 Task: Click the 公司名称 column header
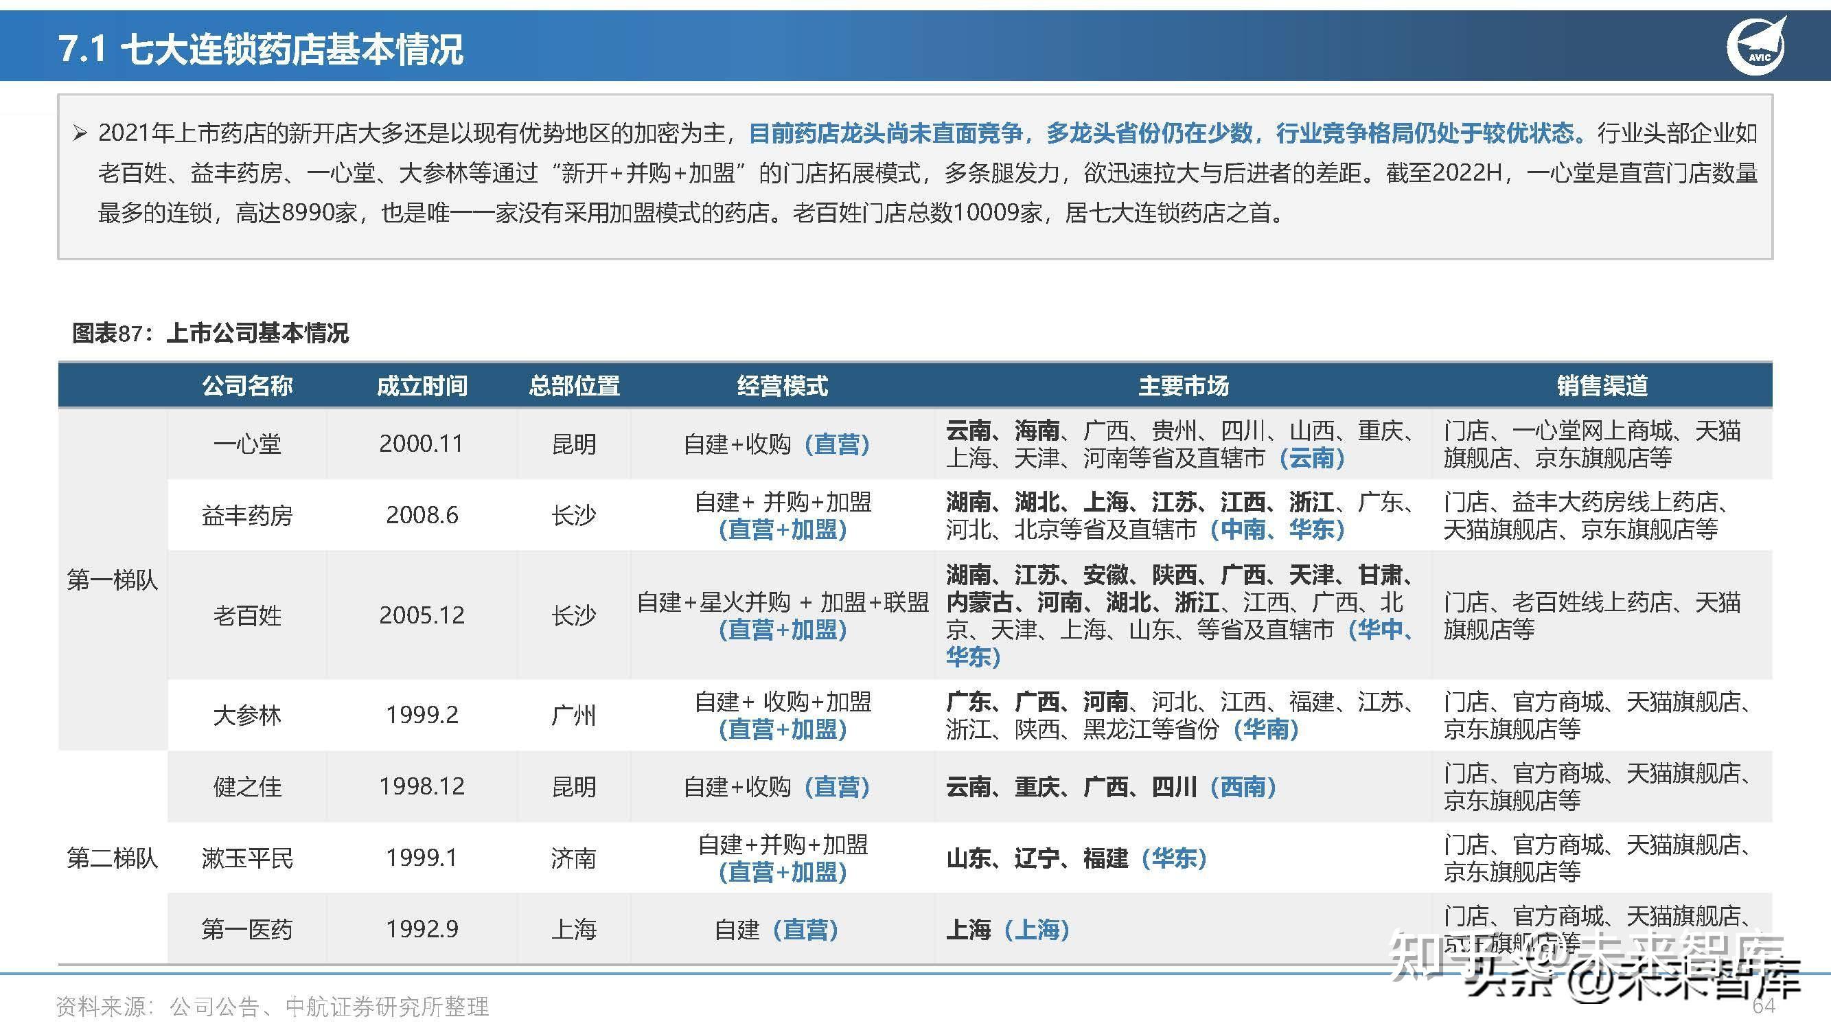246,385
